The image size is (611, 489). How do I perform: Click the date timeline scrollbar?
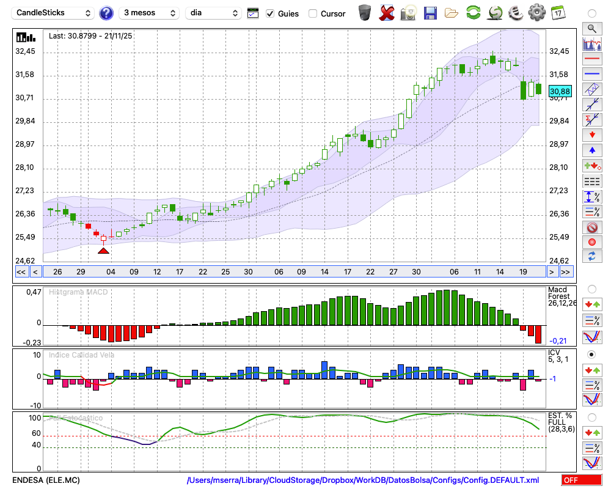[x=293, y=272]
